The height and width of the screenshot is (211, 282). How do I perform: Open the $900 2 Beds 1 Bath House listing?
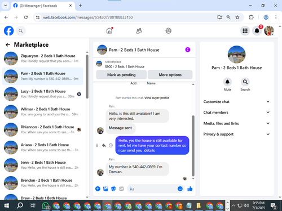point(125,67)
